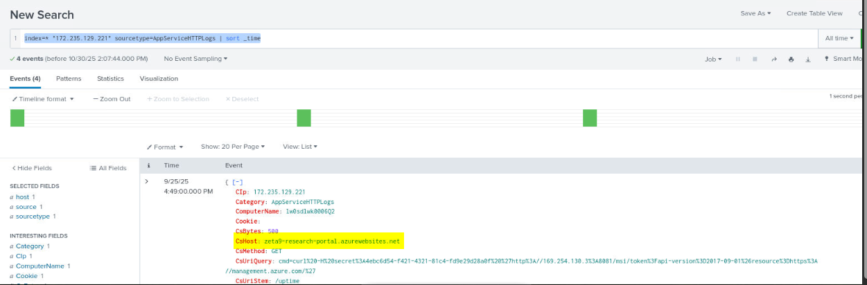Click event timestamp 4:49:00.000 PM

coord(188,191)
